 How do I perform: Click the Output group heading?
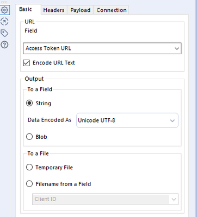[34, 79]
